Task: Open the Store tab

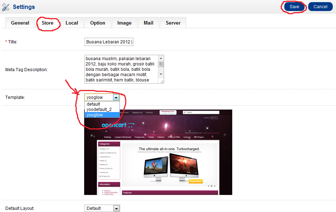Action: point(47,23)
